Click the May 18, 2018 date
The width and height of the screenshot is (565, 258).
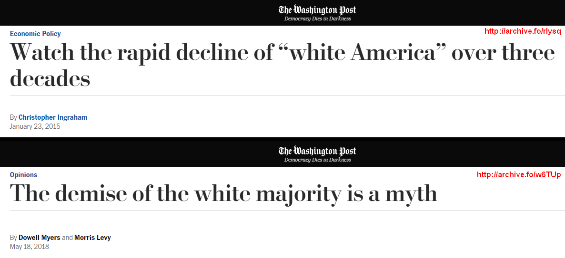[x=30, y=247]
